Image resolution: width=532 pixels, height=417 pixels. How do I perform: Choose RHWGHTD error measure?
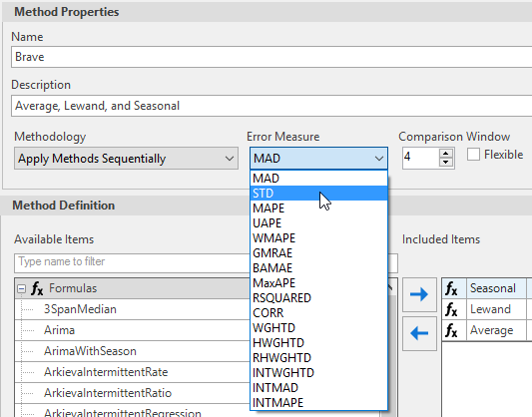tap(318, 358)
